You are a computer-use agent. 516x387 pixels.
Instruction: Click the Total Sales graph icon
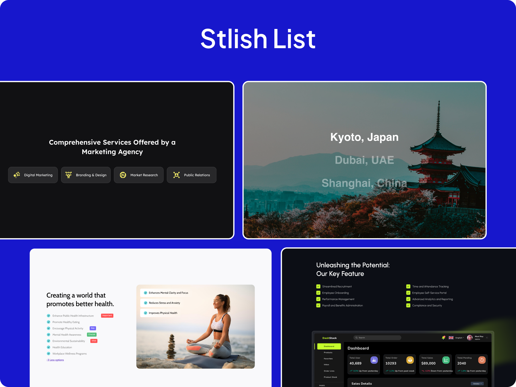(446, 360)
